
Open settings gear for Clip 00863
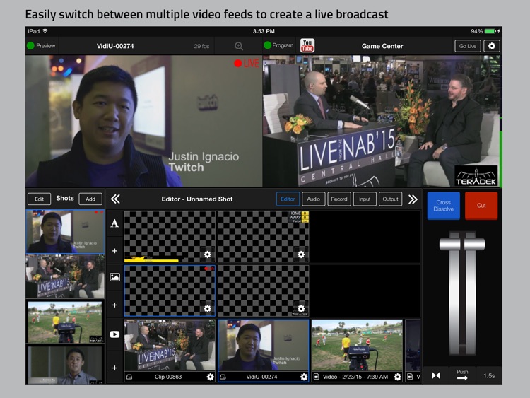211,377
